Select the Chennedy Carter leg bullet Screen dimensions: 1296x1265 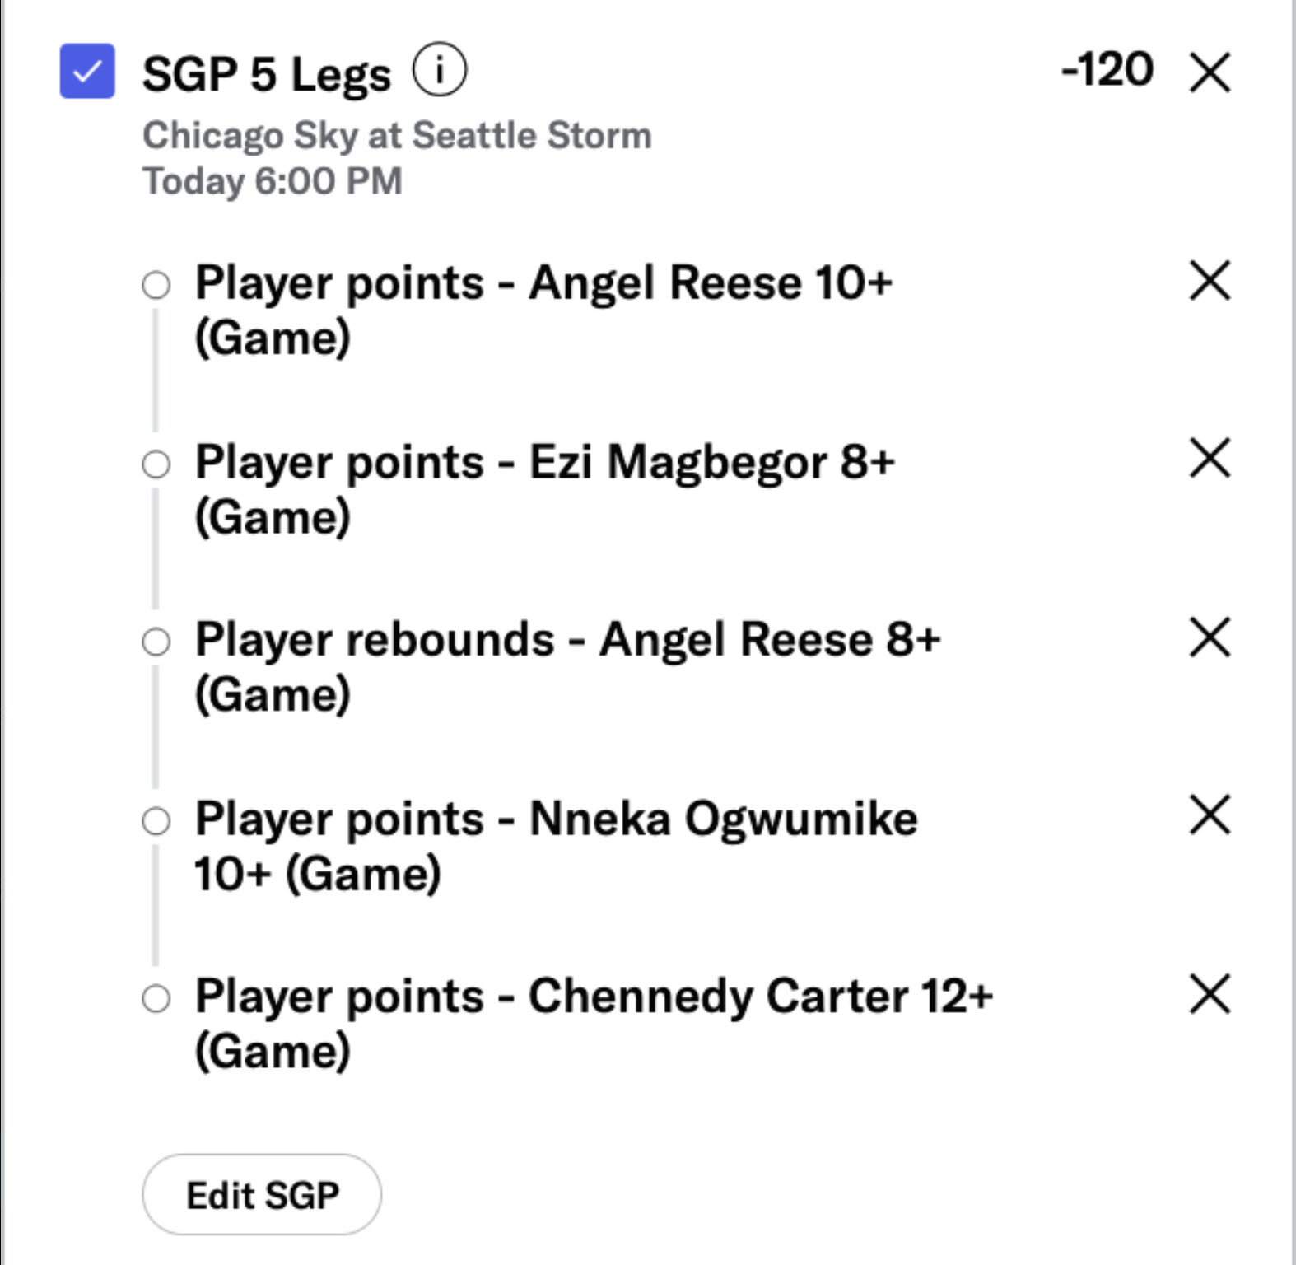(156, 999)
